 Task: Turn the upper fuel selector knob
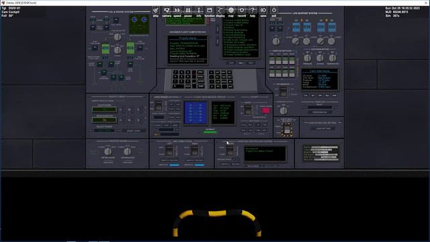(118, 37)
